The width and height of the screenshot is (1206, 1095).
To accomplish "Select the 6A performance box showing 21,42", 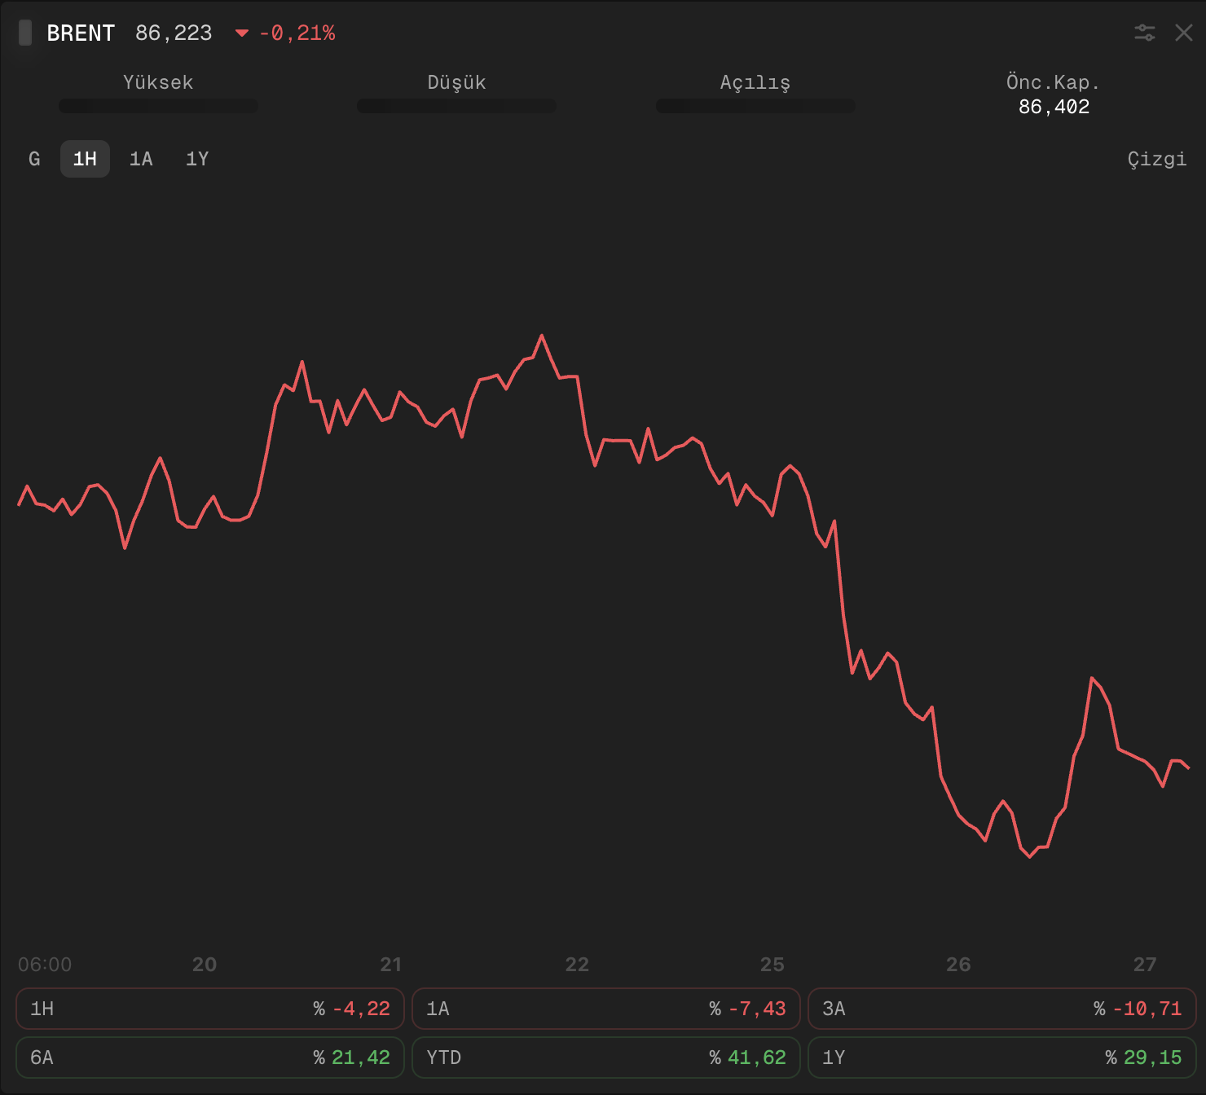I will [x=210, y=1058].
